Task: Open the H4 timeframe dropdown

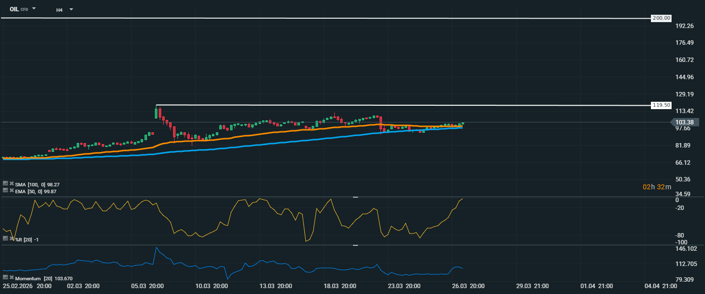Action: [x=71, y=9]
